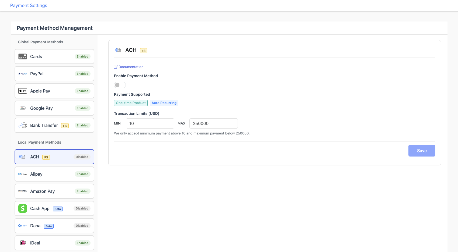Click the Amazon Pay logo icon
Screen dimensions: 458x252
tap(23, 191)
